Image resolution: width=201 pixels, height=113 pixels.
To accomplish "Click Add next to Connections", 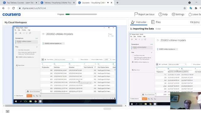I will coord(37,38).
